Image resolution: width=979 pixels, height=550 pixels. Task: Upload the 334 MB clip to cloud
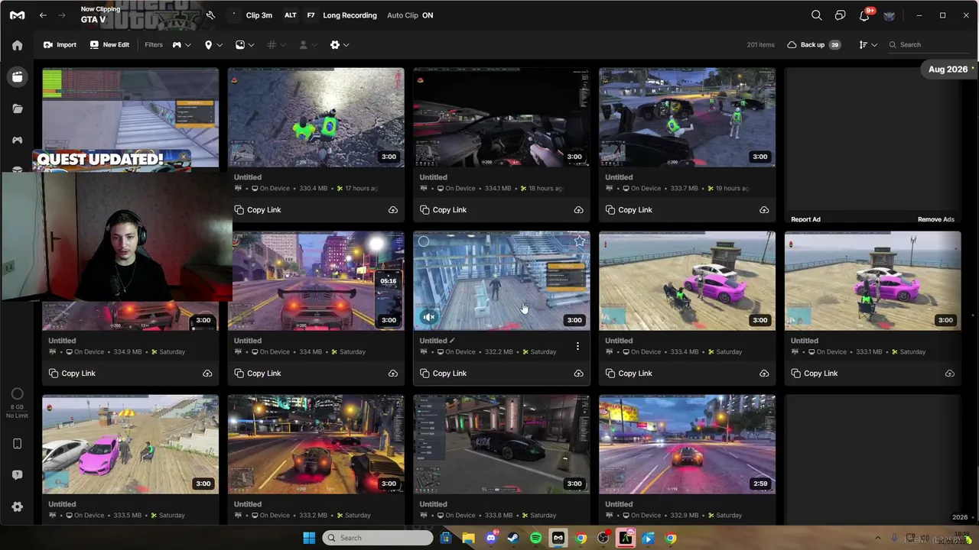(393, 374)
